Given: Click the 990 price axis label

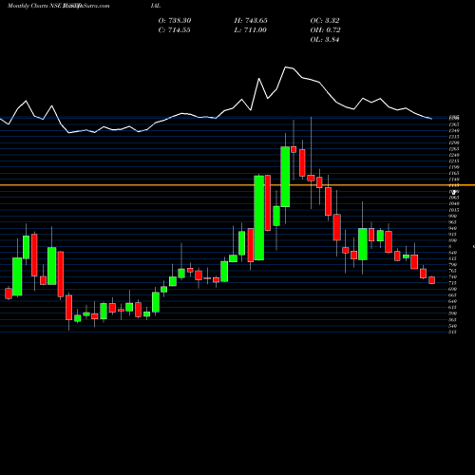Looking at the screenshot, I should click(x=453, y=216).
